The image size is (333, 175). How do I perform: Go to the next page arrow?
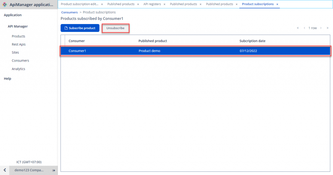(x=321, y=28)
